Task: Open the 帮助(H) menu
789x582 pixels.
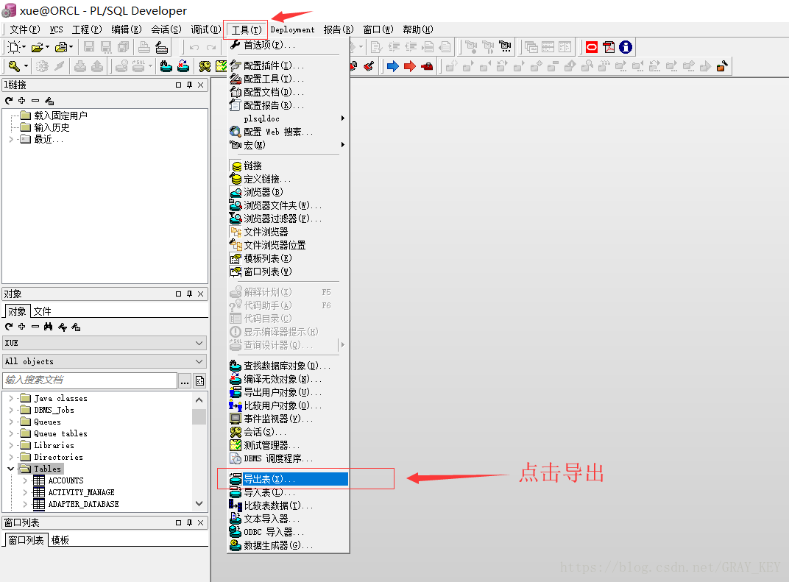Action: (417, 29)
